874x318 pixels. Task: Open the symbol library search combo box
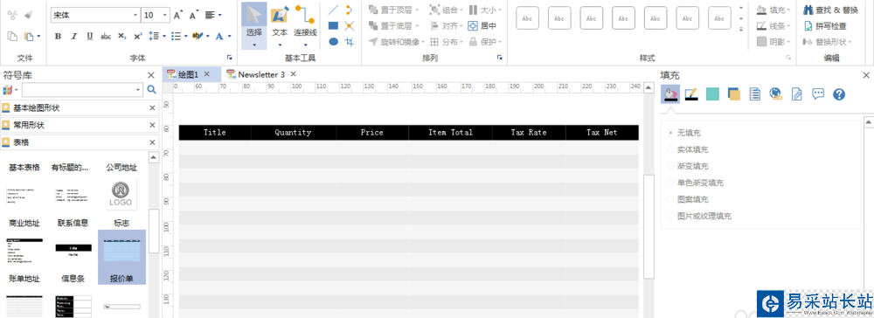pyautogui.click(x=82, y=89)
